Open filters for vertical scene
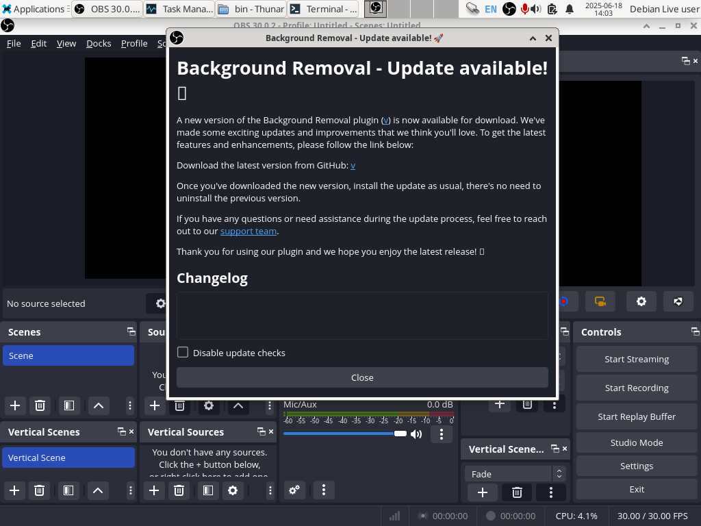Screen dimensions: 701x526 pyautogui.click(x=68, y=490)
